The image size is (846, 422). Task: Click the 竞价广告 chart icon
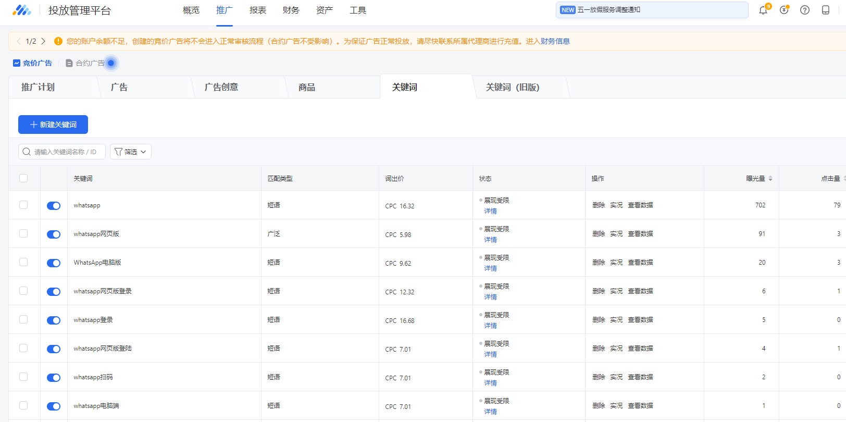17,63
